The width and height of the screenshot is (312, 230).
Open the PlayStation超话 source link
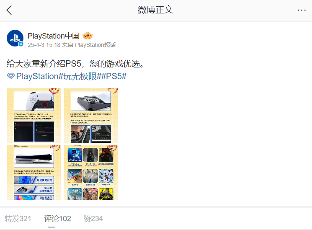[95, 45]
